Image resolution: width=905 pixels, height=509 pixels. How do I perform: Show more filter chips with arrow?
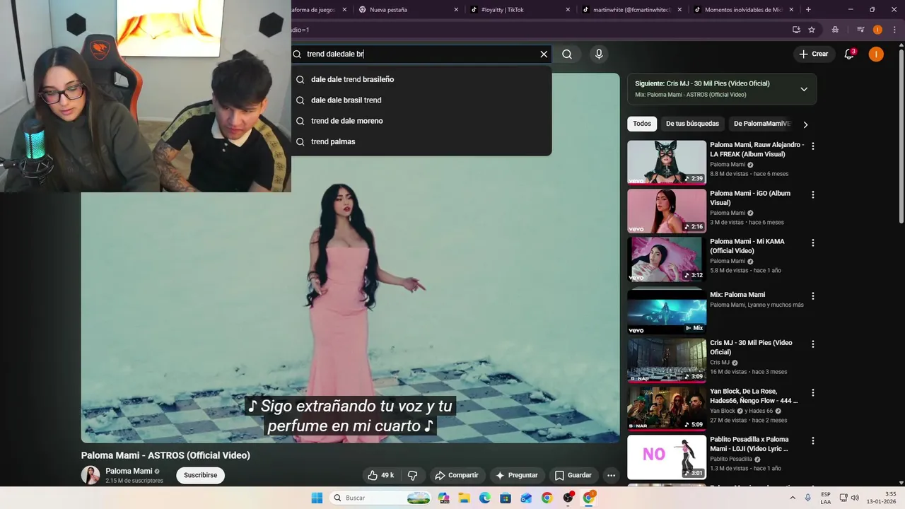(805, 124)
